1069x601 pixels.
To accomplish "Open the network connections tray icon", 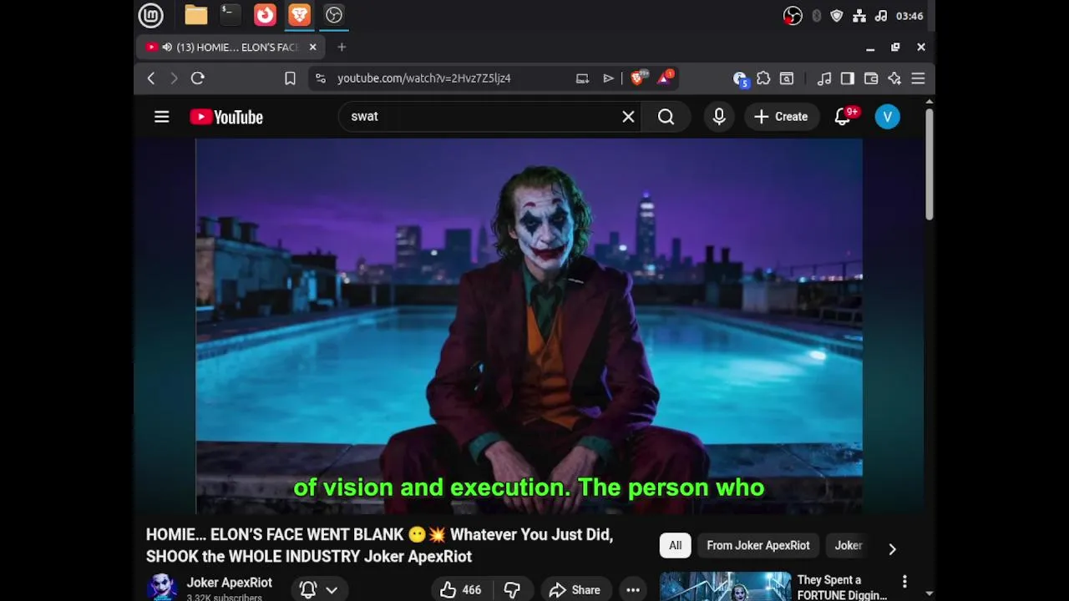I will [859, 16].
